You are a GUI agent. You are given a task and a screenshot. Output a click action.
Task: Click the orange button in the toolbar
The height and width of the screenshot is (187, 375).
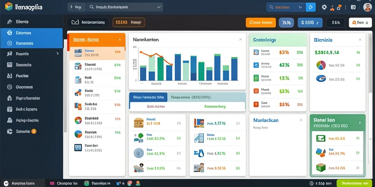[261, 23]
